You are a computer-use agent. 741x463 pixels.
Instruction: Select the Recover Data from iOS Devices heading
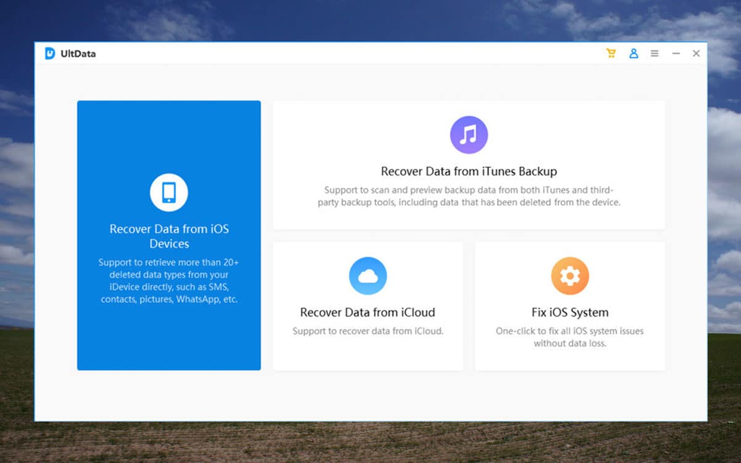[169, 236]
